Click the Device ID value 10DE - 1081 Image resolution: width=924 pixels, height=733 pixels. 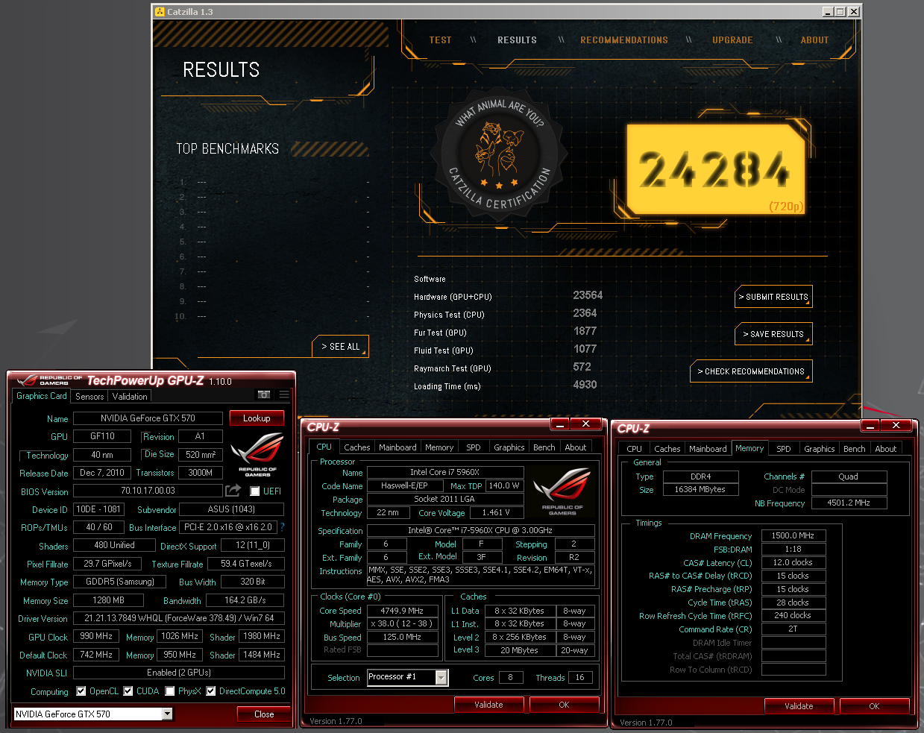coord(98,509)
